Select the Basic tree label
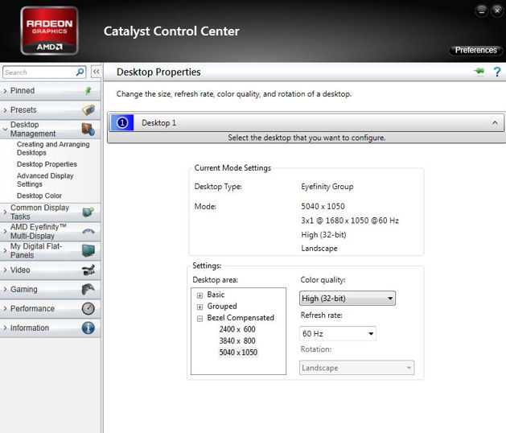The height and width of the screenshot is (433, 506). [x=216, y=295]
